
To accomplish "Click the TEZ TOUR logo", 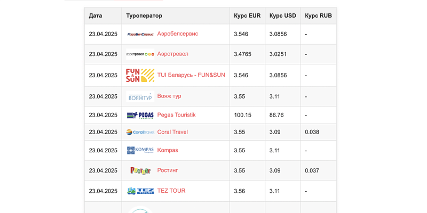I will tap(140, 191).
